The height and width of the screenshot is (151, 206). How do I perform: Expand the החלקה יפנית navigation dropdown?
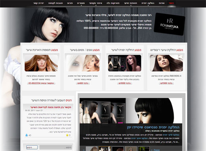[x=148, y=3]
